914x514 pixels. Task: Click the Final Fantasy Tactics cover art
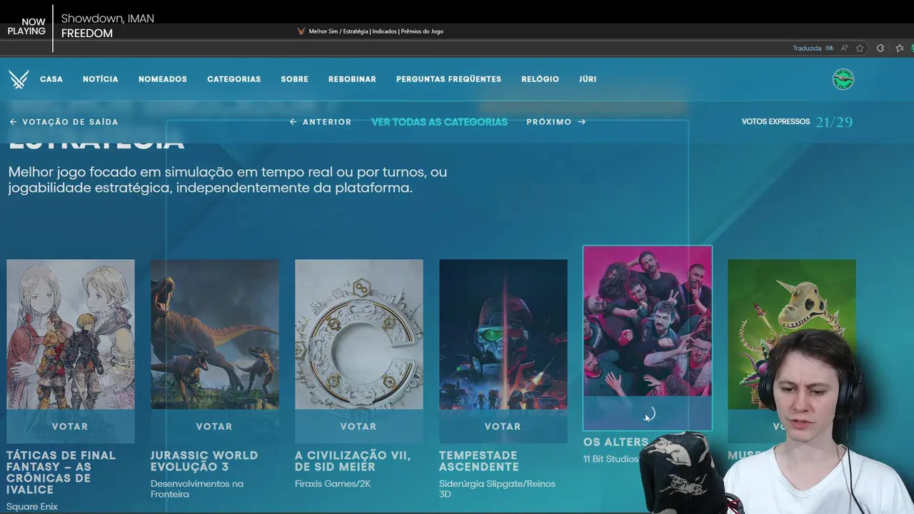pyautogui.click(x=71, y=334)
